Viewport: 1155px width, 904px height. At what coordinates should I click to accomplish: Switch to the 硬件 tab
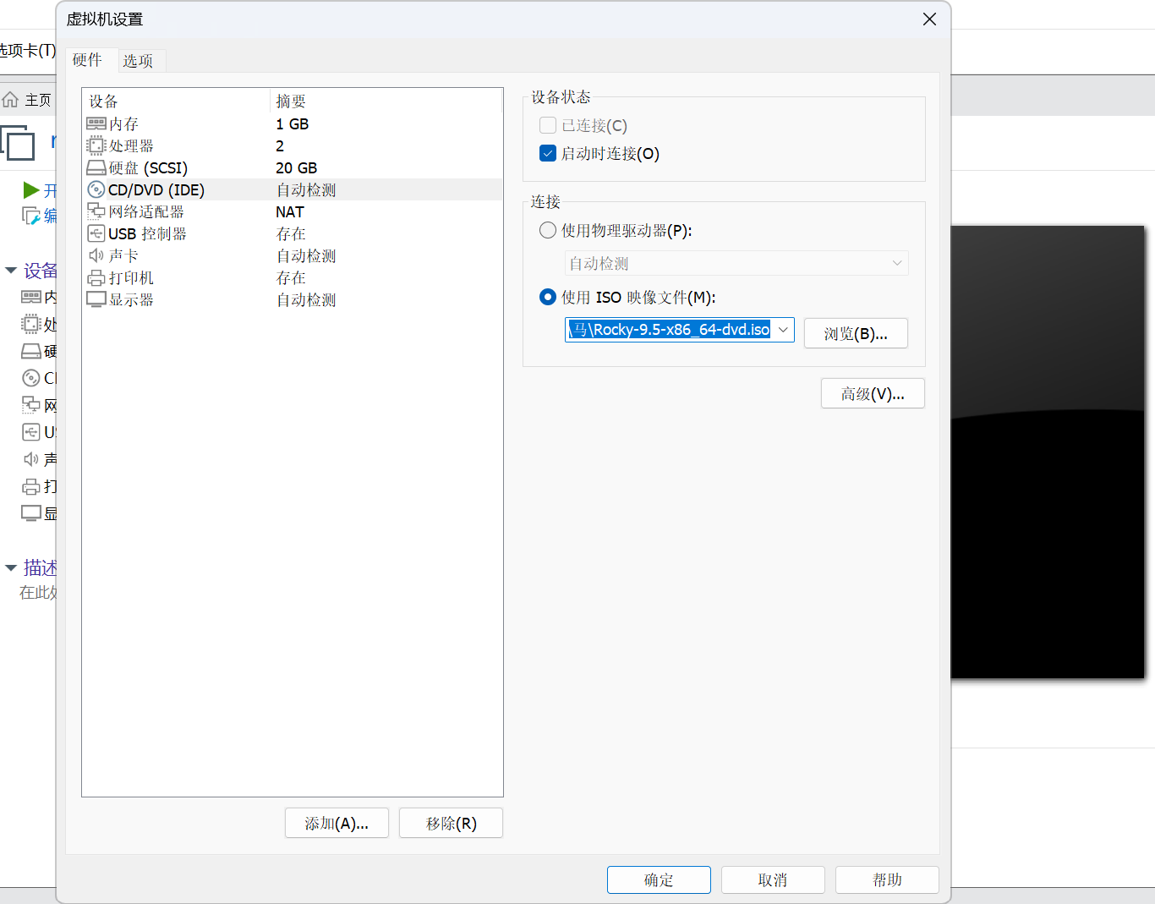(87, 60)
